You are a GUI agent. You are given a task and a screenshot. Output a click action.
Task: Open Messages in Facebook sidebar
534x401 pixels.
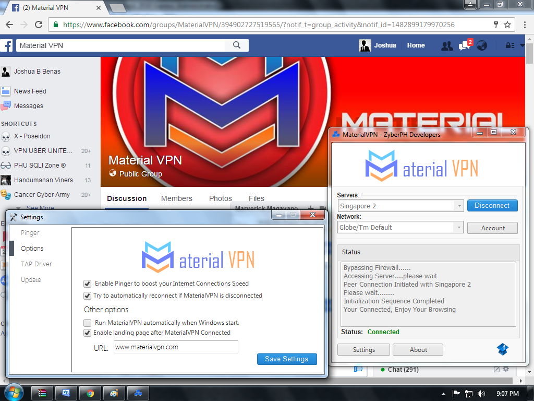point(29,105)
